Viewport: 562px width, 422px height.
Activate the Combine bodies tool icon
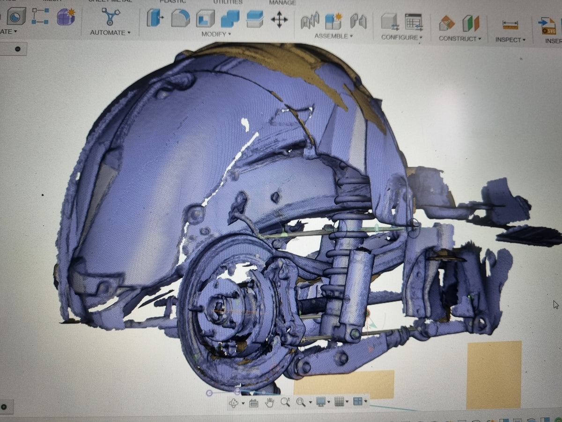[x=230, y=19]
